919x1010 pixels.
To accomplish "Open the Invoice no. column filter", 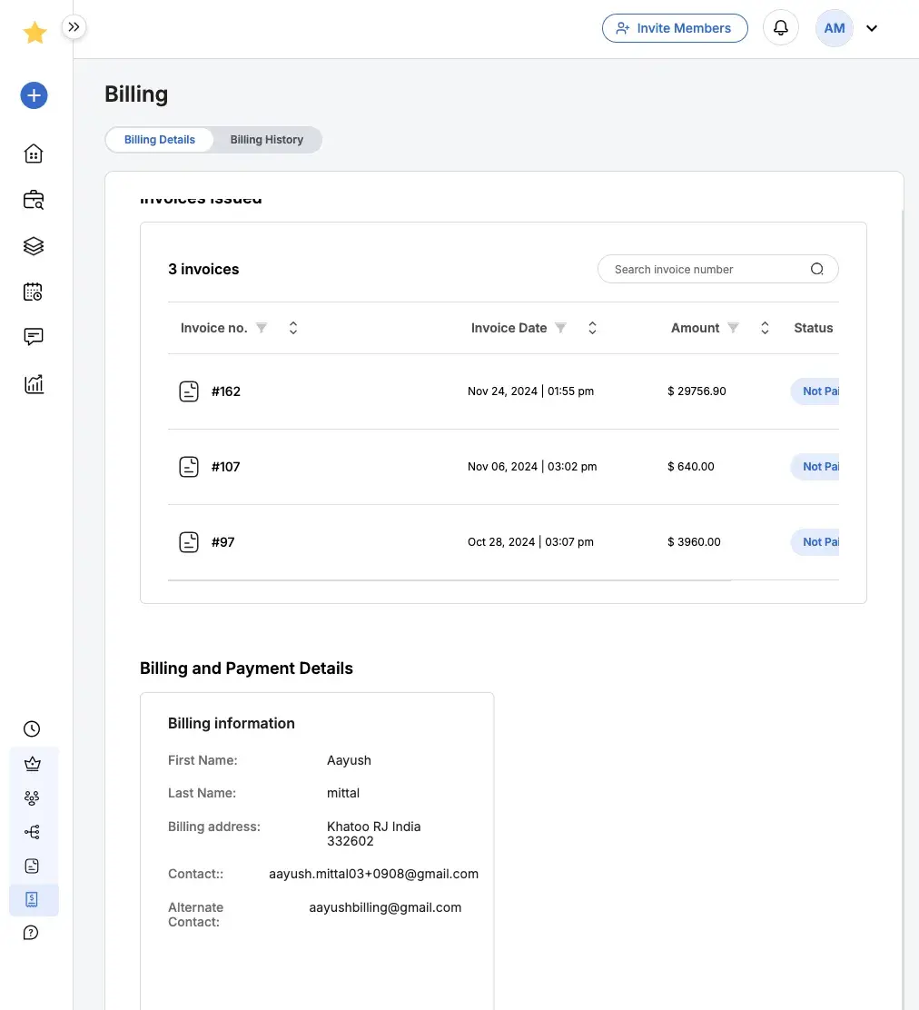I will click(x=262, y=328).
